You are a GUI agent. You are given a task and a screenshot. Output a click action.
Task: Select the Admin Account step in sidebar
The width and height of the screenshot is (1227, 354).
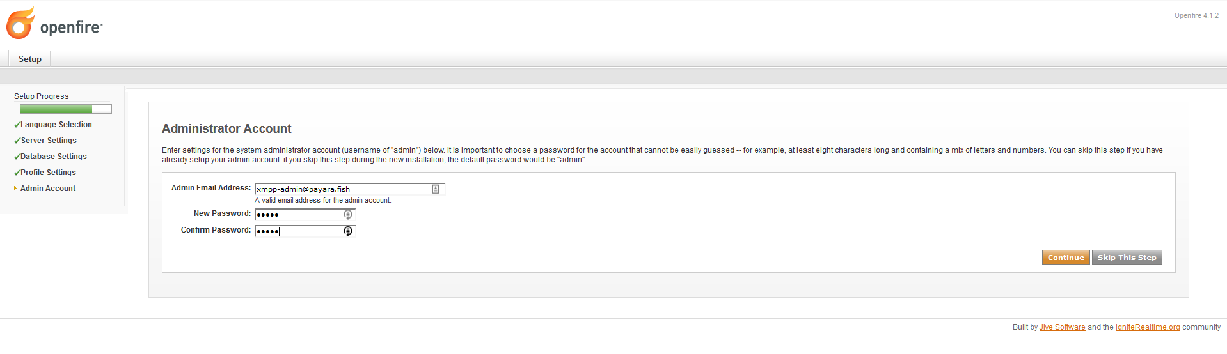(x=48, y=189)
